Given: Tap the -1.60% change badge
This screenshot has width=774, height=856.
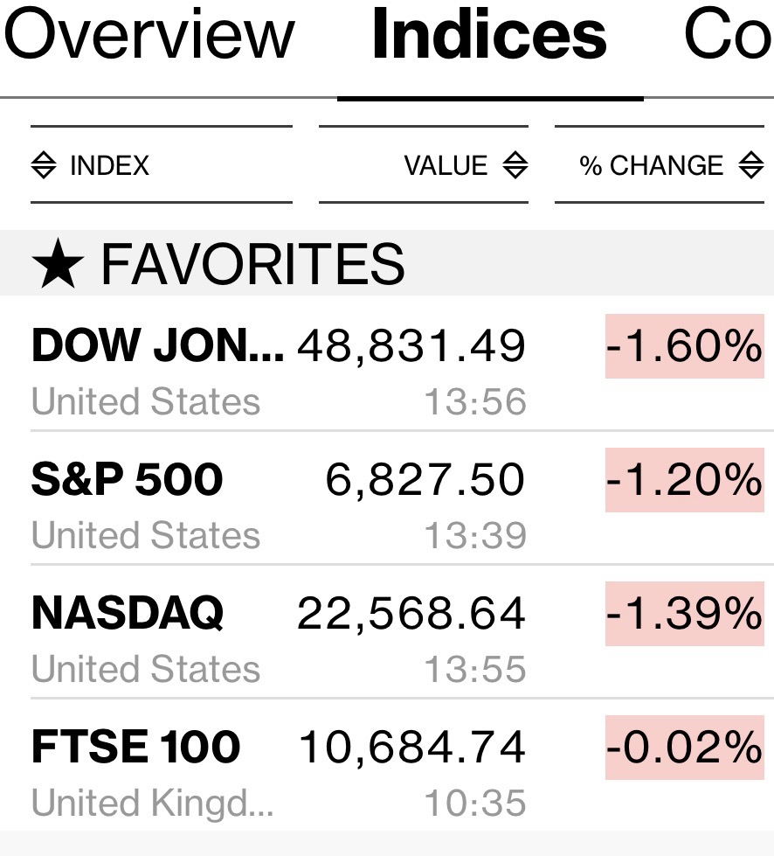Looking at the screenshot, I should (x=684, y=346).
